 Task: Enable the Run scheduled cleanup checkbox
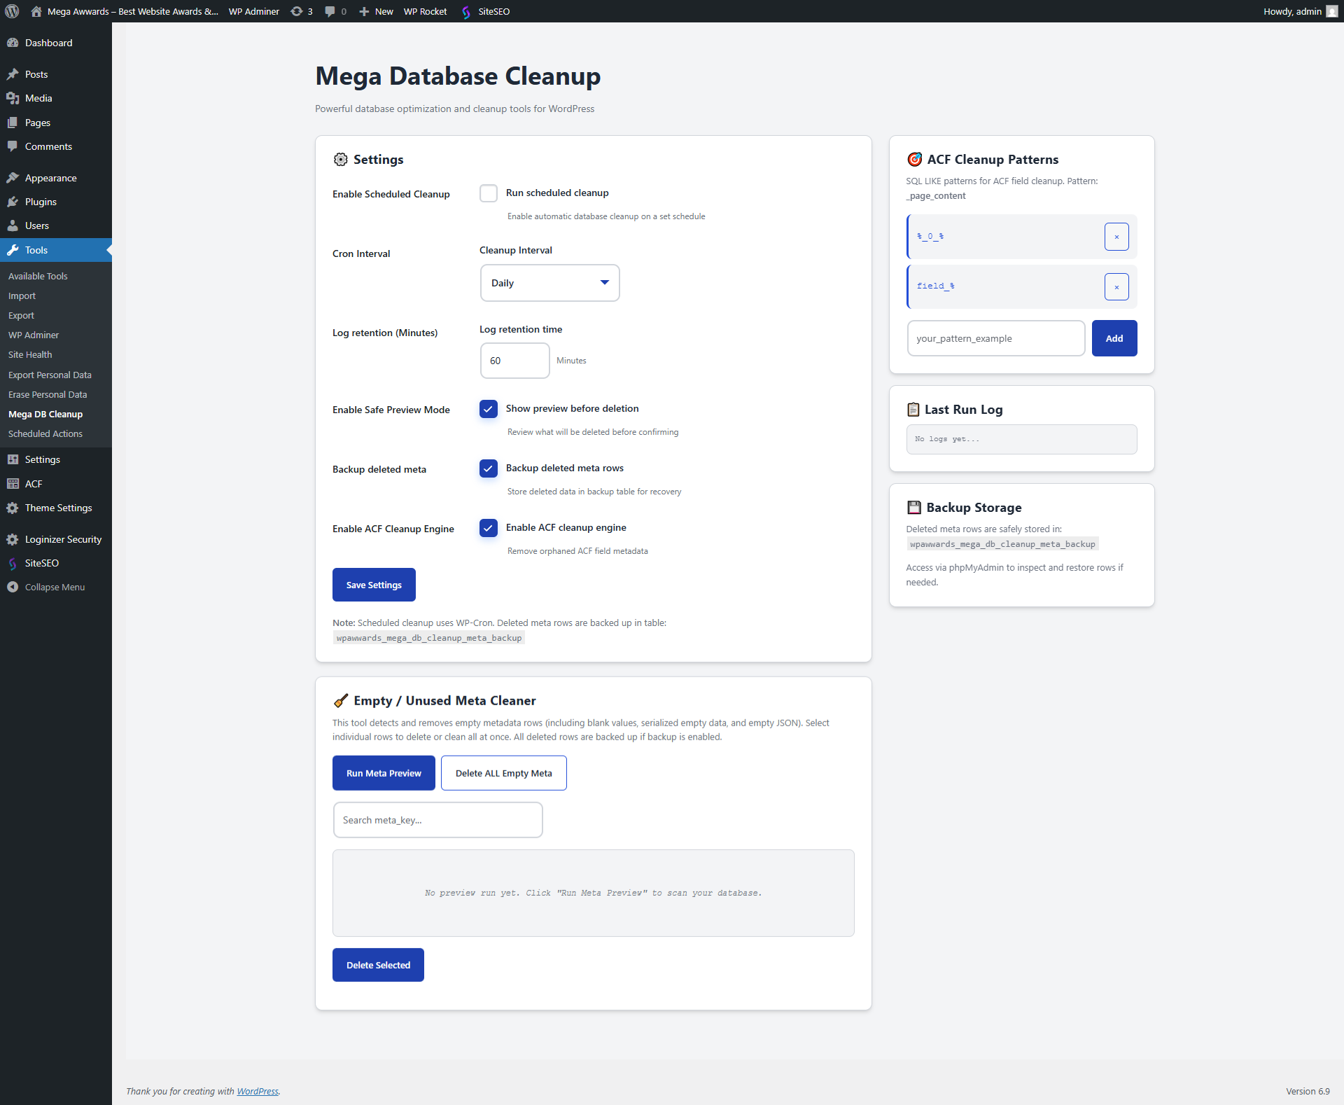click(489, 193)
